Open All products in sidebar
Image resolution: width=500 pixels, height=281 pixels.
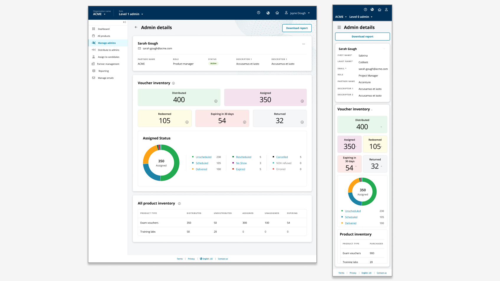click(108, 36)
